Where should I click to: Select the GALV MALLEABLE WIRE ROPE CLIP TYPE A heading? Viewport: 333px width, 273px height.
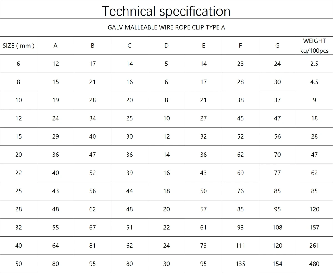pyautogui.click(x=167, y=27)
